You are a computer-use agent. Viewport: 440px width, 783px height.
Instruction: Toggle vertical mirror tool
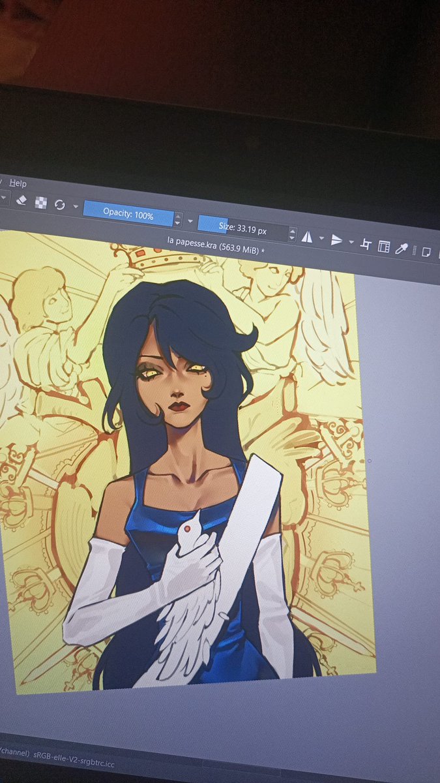click(x=336, y=241)
